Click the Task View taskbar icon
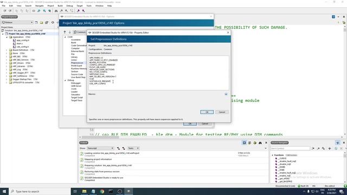The height and width of the screenshot is (195, 347). 75,191
